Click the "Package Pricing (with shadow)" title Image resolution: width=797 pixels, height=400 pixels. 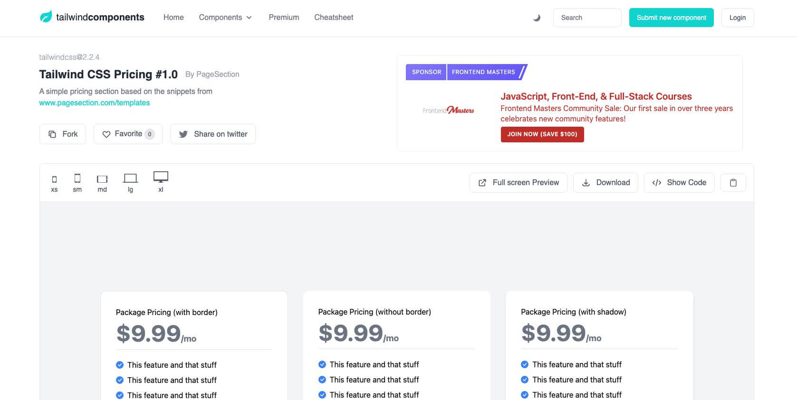574,312
